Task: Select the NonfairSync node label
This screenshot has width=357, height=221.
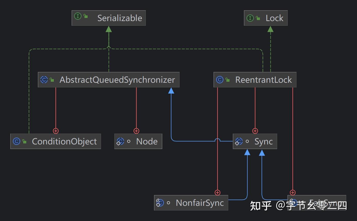Action: pos(200,203)
